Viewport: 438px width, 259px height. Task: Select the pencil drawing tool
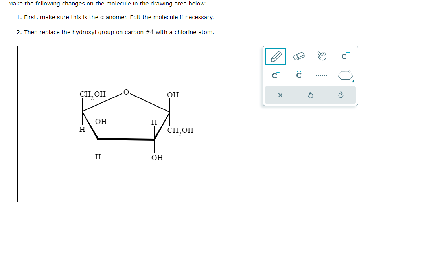click(275, 56)
